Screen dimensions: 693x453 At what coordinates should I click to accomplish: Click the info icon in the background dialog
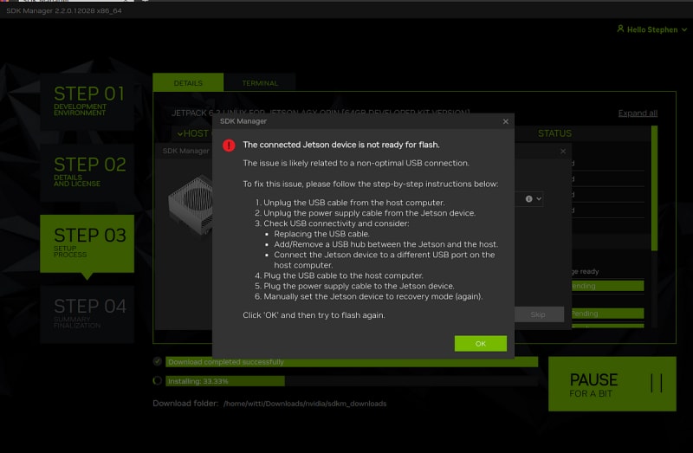(528, 198)
